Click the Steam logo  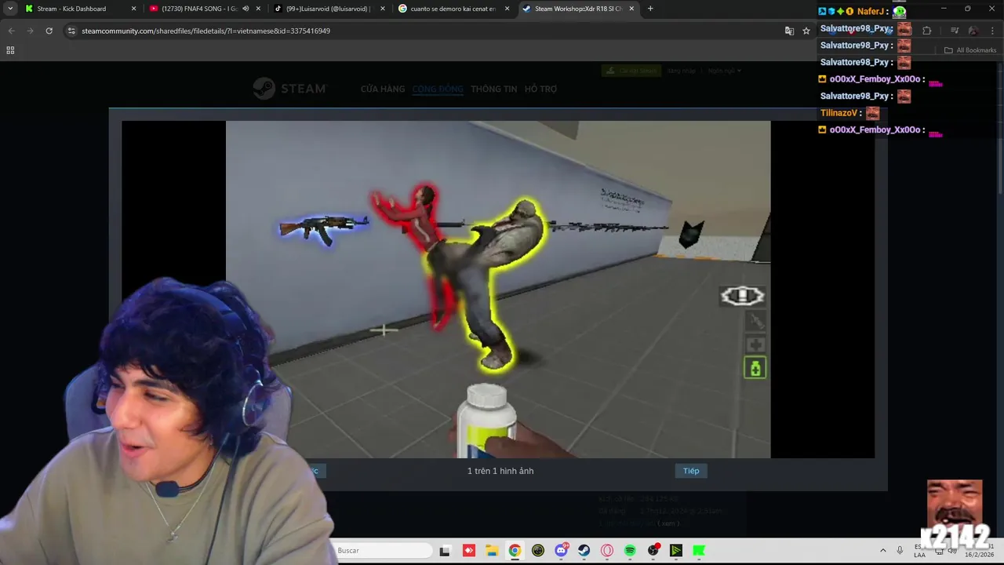tap(289, 89)
